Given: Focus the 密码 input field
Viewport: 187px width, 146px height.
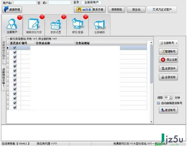Looking at the screenshot, I should (60, 2).
